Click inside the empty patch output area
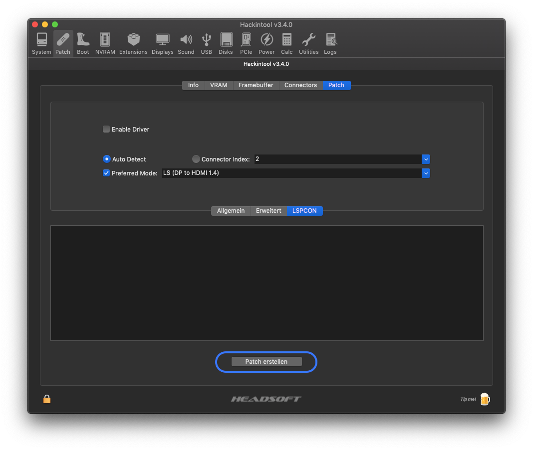This screenshot has width=533, height=450. tap(267, 283)
